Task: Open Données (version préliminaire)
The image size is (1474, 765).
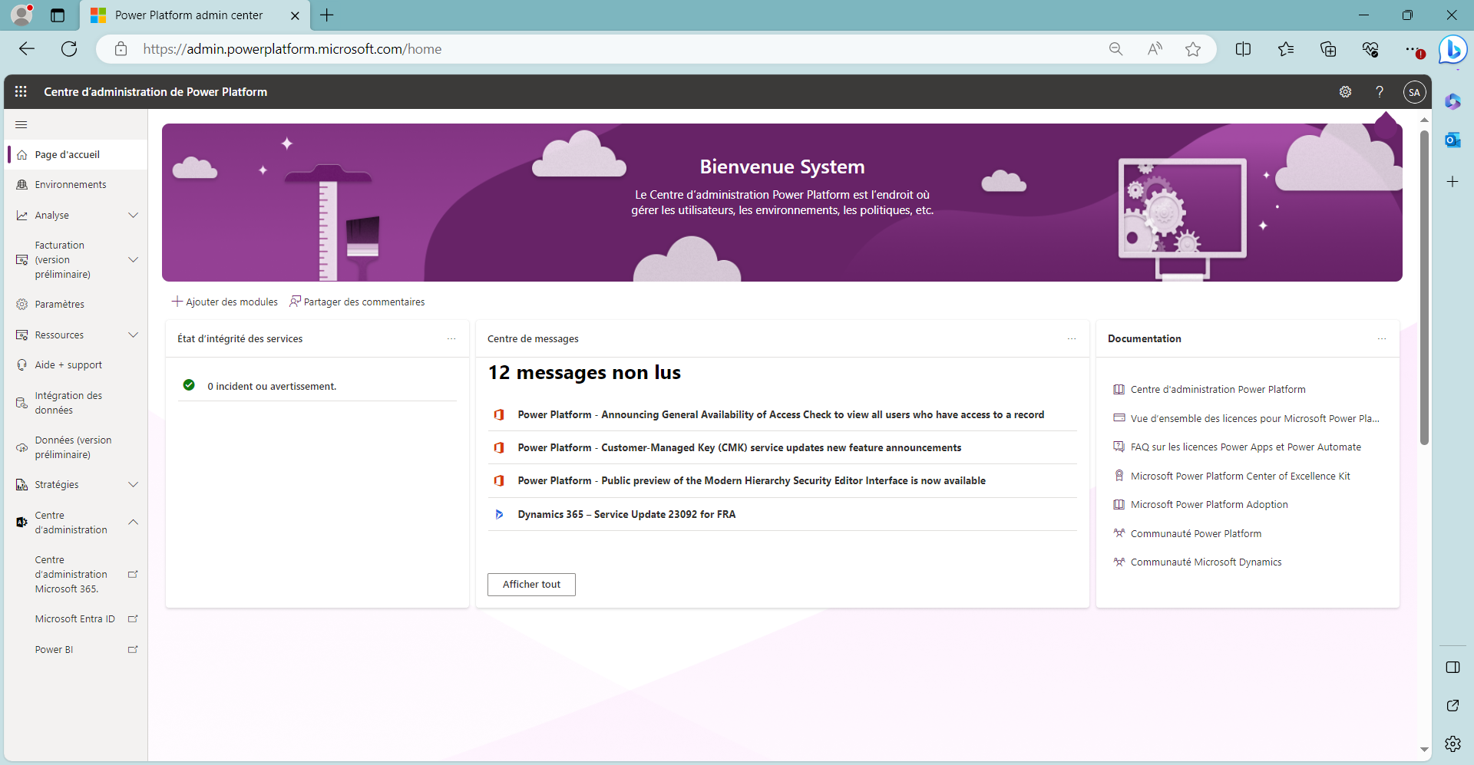Action: [77, 447]
